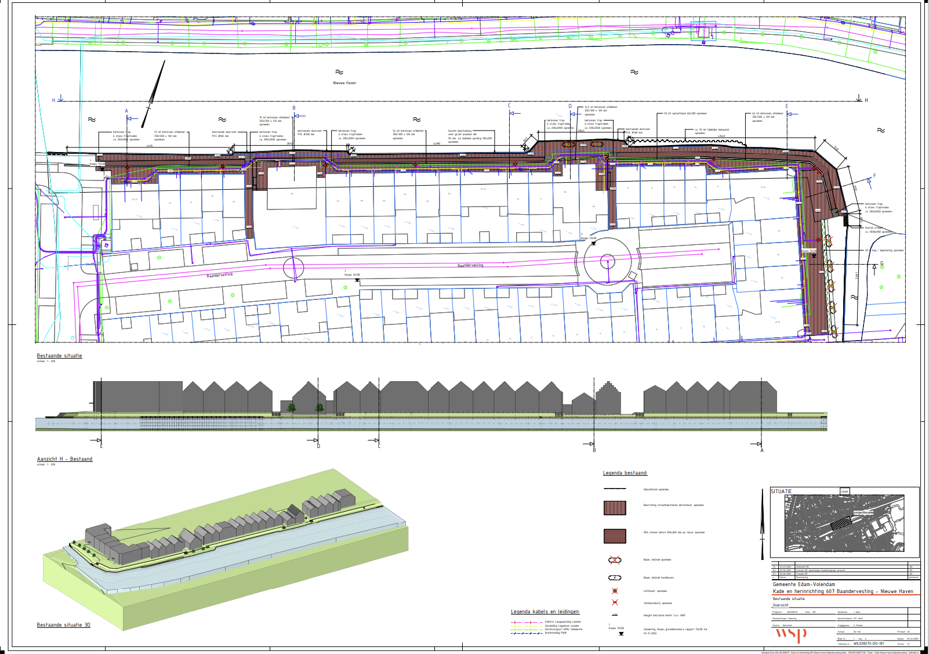Click section label B under the elevation
Image resolution: width=929 pixels, height=654 pixels.
coord(594,450)
